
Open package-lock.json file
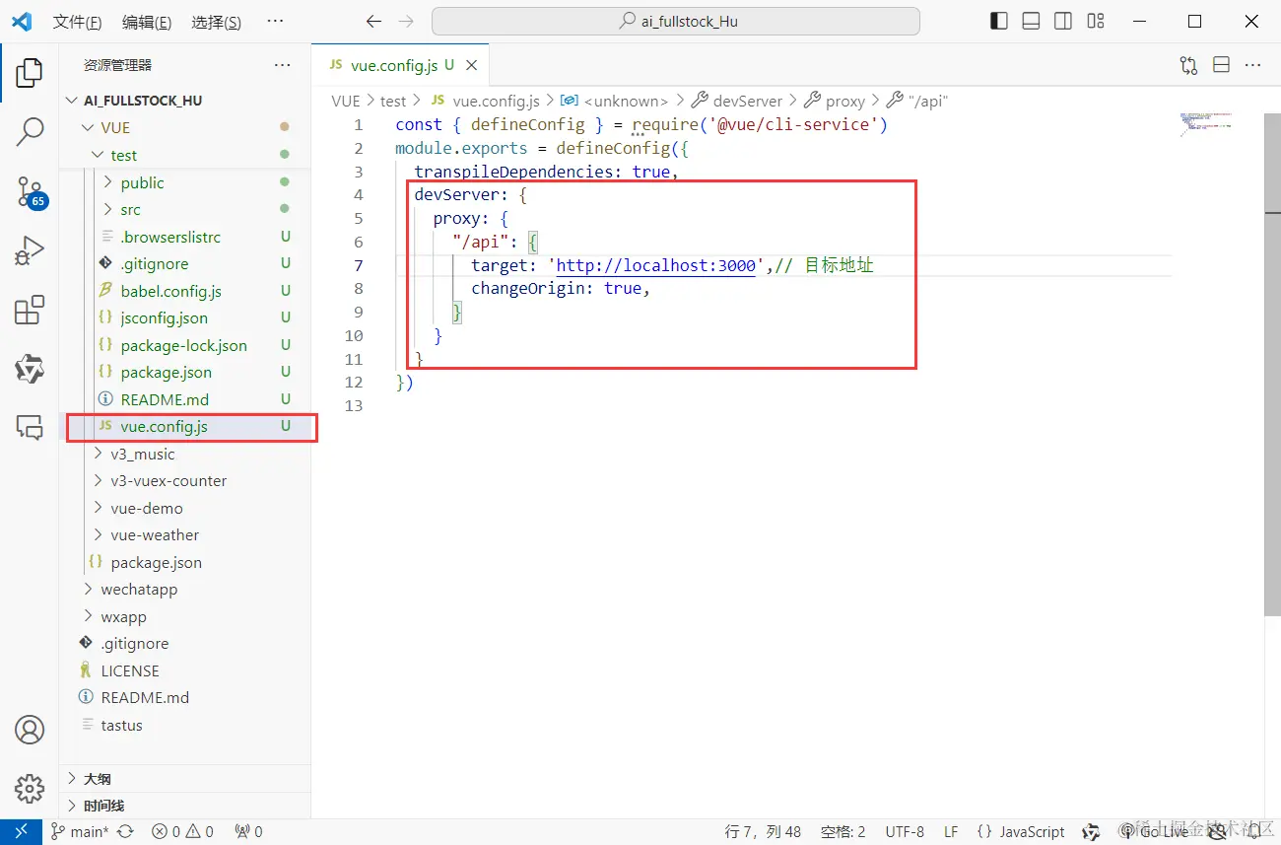185,345
